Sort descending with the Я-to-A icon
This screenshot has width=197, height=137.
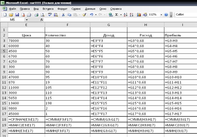[x=131, y=15]
